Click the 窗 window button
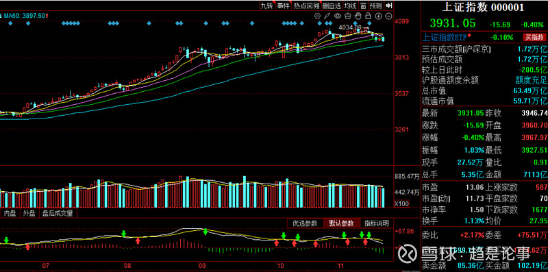Viewport: 548px width, 272px height. coord(364,5)
